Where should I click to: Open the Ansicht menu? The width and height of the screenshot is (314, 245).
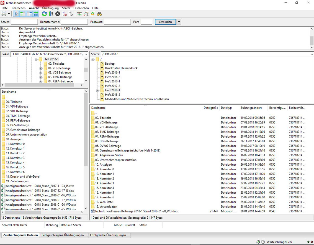click(34, 8)
